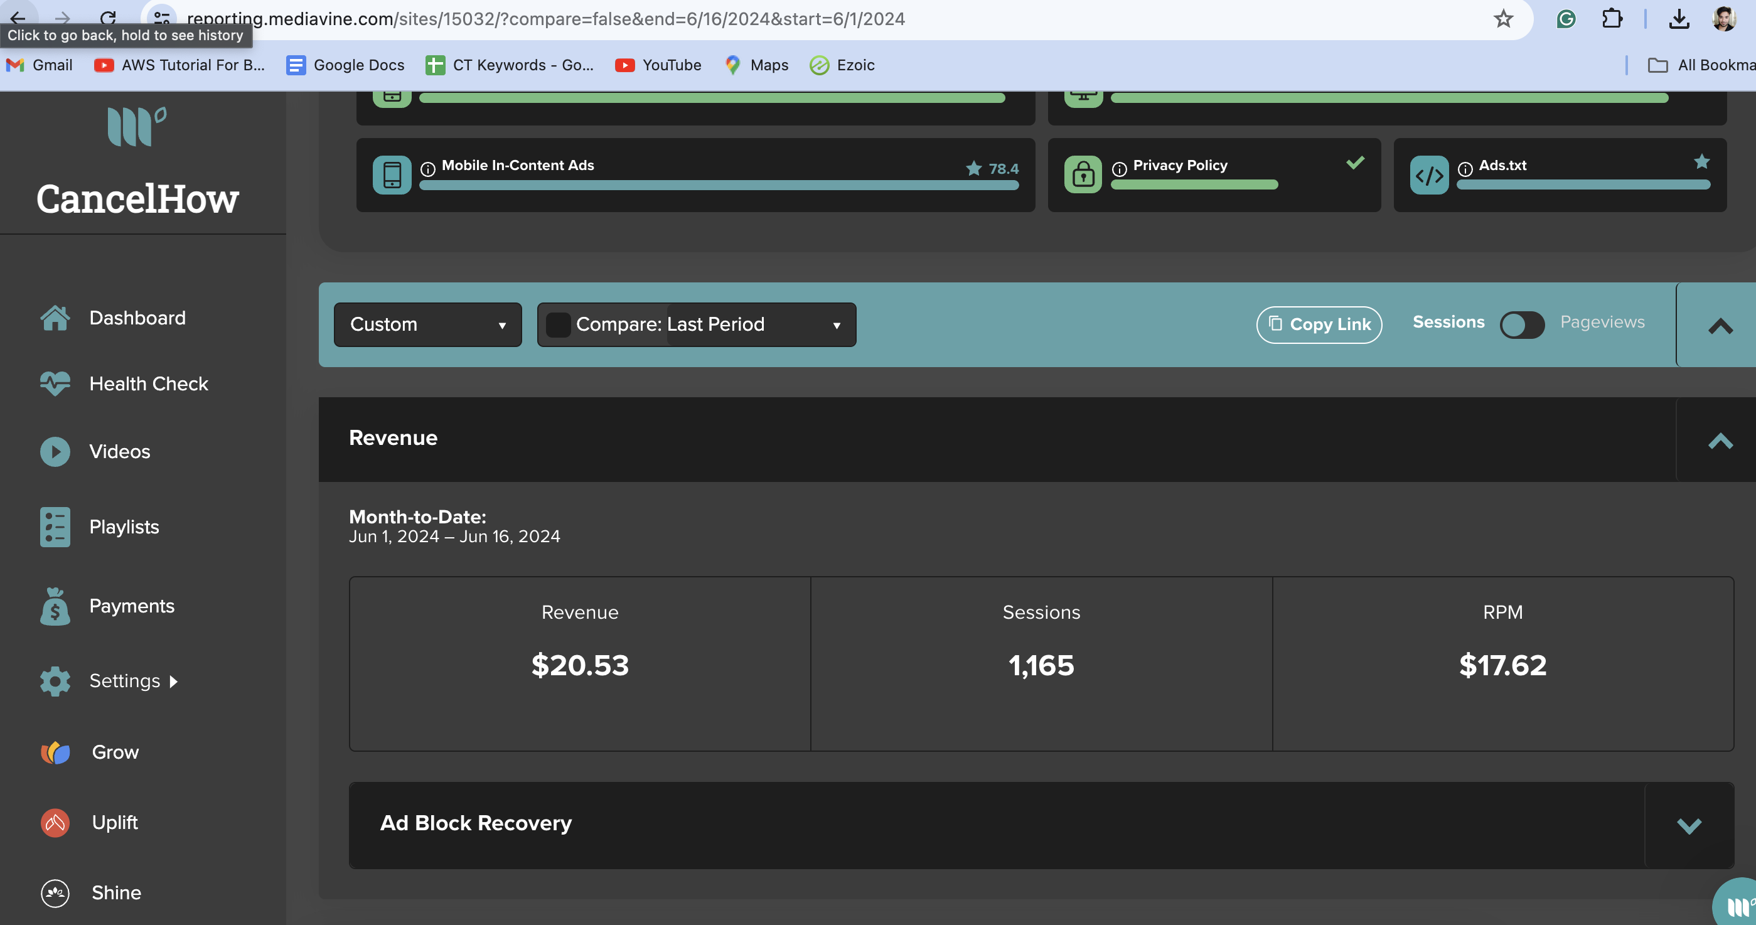Open the YouTube bookmark
The width and height of the screenshot is (1756, 925).
658,65
